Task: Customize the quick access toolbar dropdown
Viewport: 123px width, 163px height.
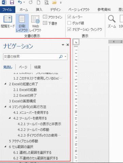Action: point(61,2)
